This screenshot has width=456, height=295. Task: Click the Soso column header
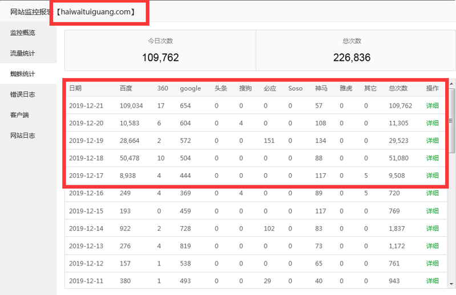(295, 88)
